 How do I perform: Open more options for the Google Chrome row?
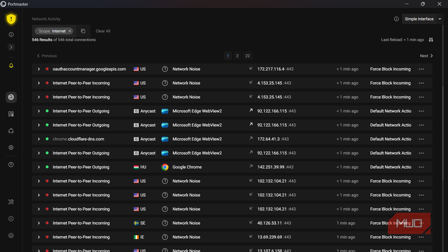pos(421,167)
